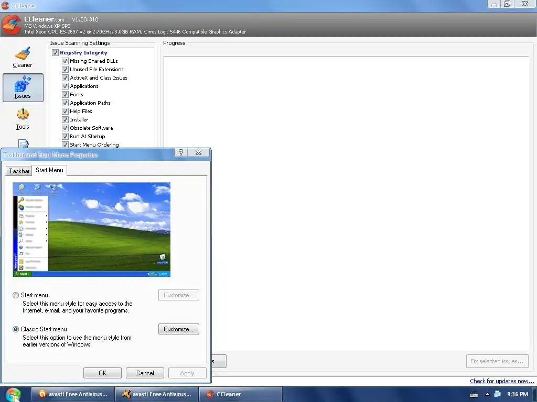Open the Tools section icon
This screenshot has width=537, height=402.
coord(23,119)
